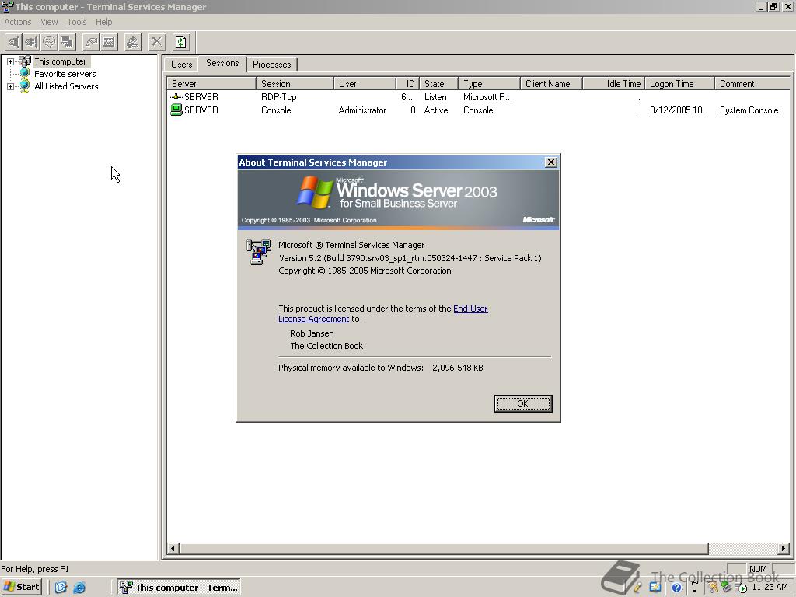Open the language bar options dropdown arrow
Screen dimensions: 796x597
694,591
